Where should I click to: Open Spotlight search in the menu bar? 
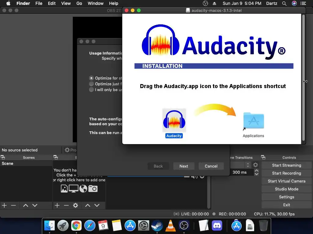pyautogui.click(x=284, y=3)
